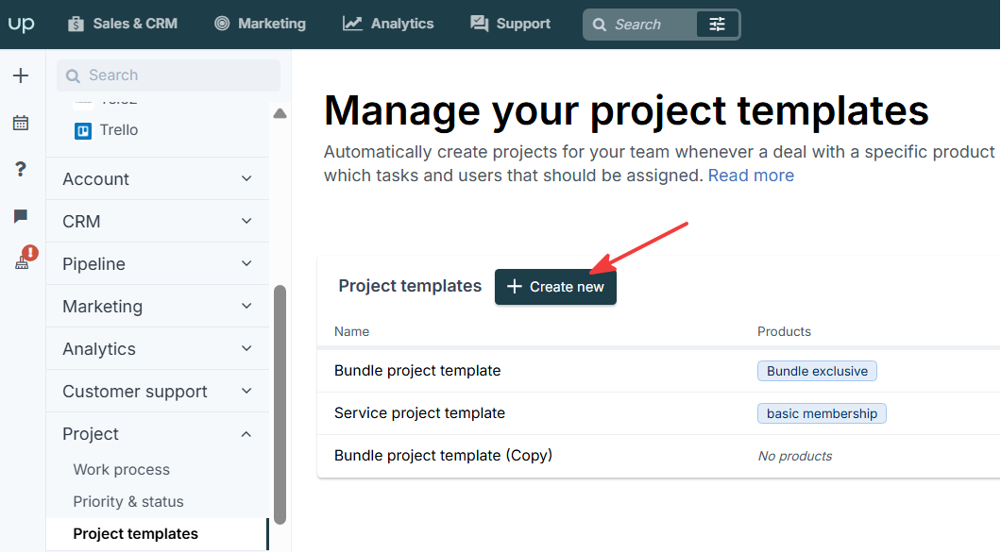Open the calendar icon in left rail
Viewport: 1001px width, 553px height.
(21, 123)
